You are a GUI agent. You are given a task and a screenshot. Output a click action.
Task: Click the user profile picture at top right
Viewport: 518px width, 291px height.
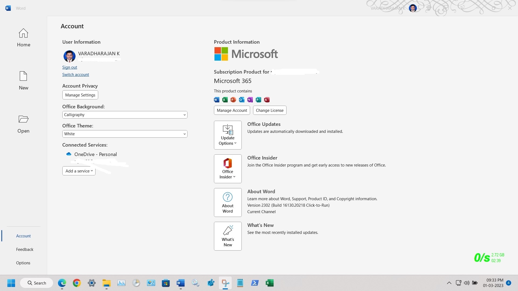(x=413, y=8)
